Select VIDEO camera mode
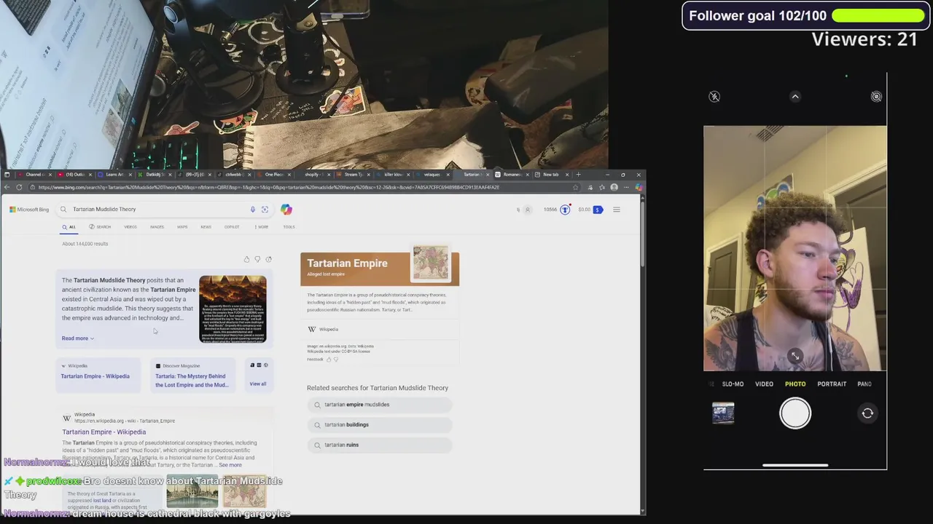933x524 pixels. point(764,384)
